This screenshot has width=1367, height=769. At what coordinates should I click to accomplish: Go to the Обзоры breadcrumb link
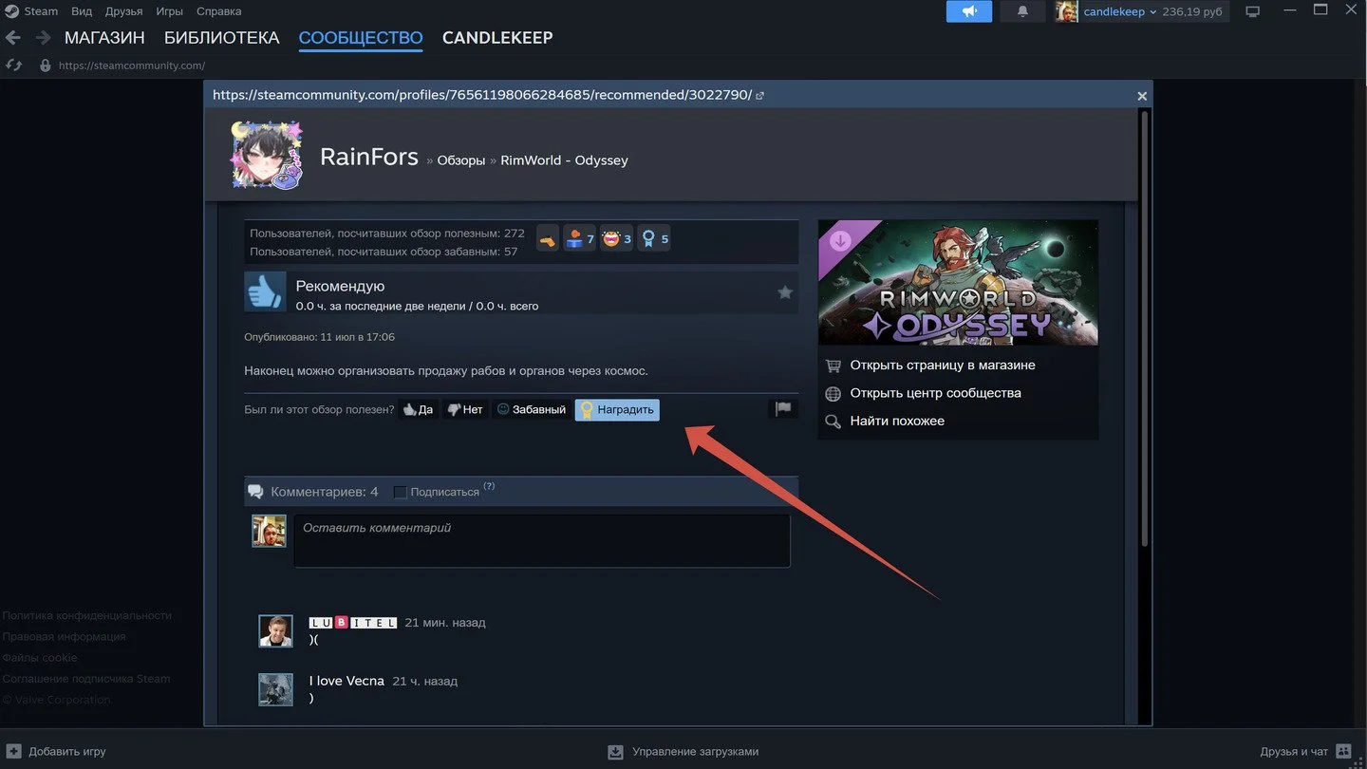[461, 160]
